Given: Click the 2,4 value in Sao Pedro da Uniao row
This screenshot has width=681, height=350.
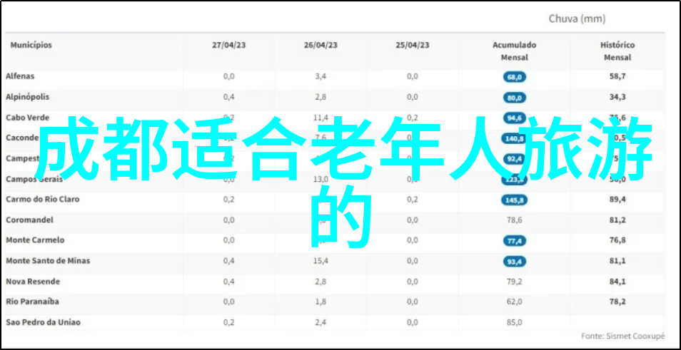Looking at the screenshot, I should coord(321,322).
